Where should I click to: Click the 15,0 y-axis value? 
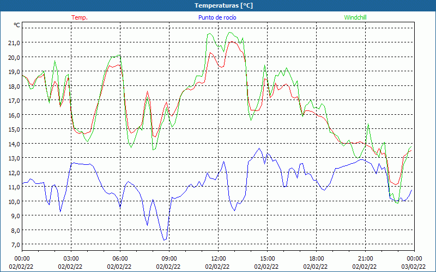pos(14,129)
